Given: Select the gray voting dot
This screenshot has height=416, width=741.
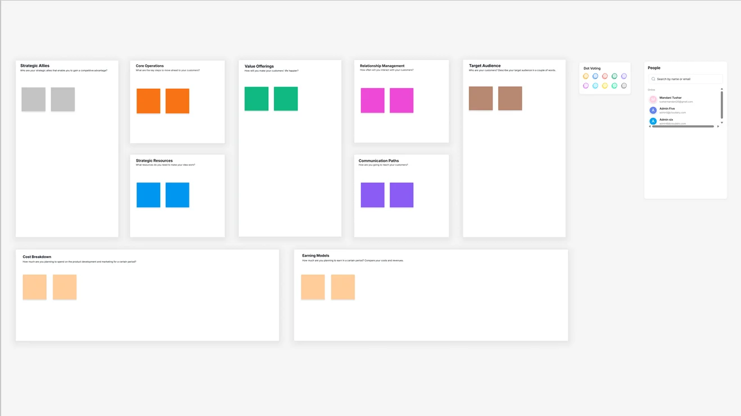Looking at the screenshot, I should pyautogui.click(x=623, y=85).
